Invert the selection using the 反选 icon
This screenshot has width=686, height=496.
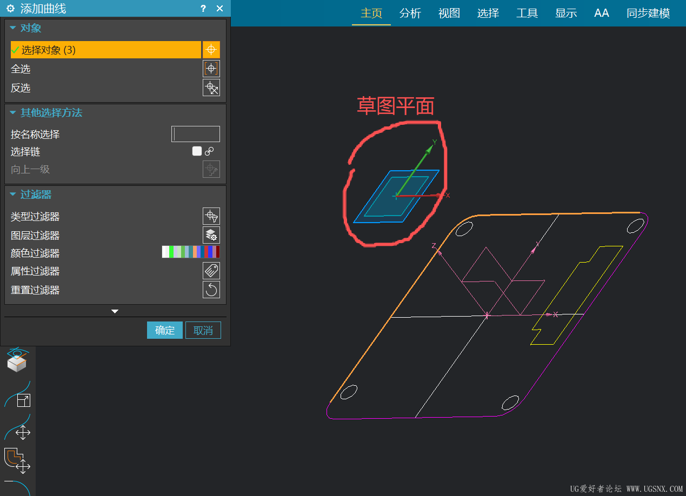click(x=211, y=88)
